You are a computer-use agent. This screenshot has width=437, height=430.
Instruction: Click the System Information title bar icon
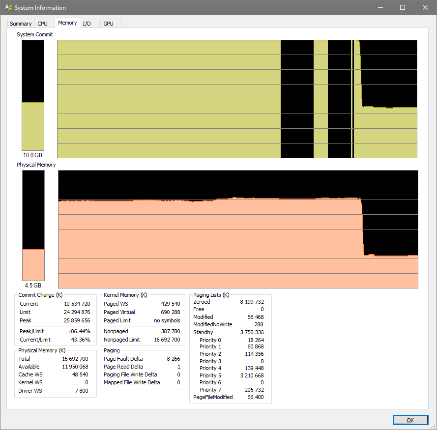[8, 7]
